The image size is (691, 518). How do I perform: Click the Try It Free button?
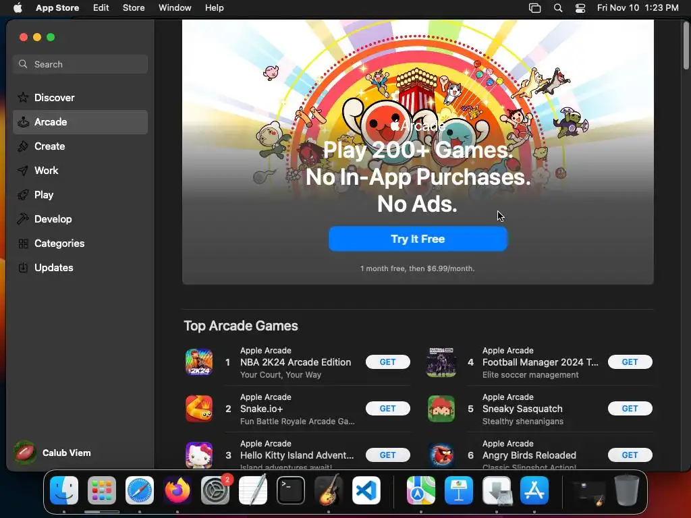tap(418, 239)
